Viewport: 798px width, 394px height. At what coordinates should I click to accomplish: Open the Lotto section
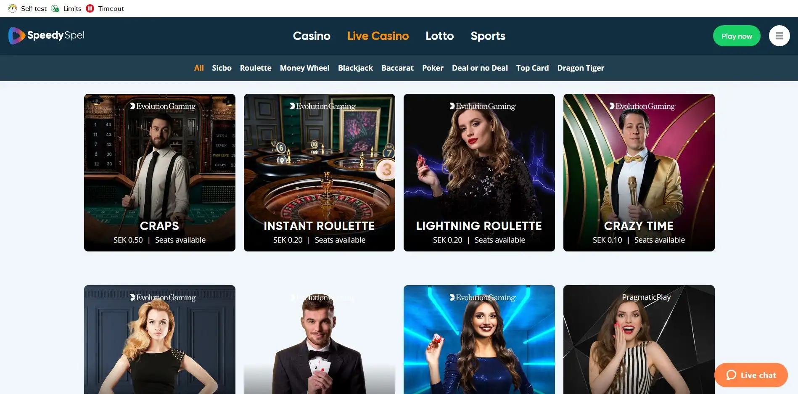(x=439, y=36)
